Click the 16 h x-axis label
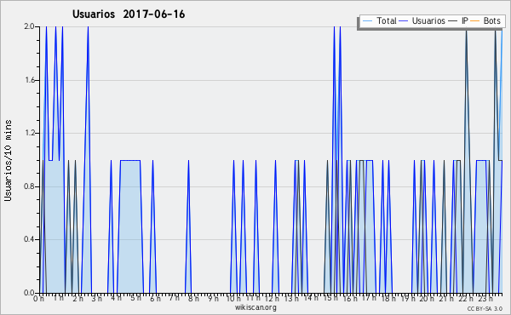Screen dimensions: 511x315 [x=350, y=299]
